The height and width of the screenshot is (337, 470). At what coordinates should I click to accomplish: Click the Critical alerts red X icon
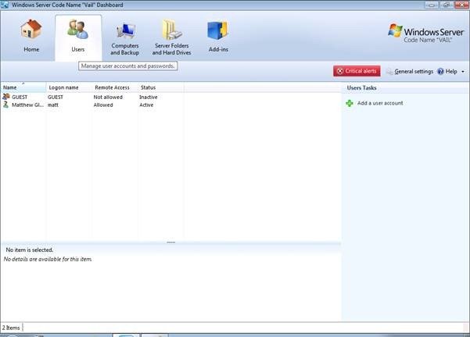click(x=340, y=71)
